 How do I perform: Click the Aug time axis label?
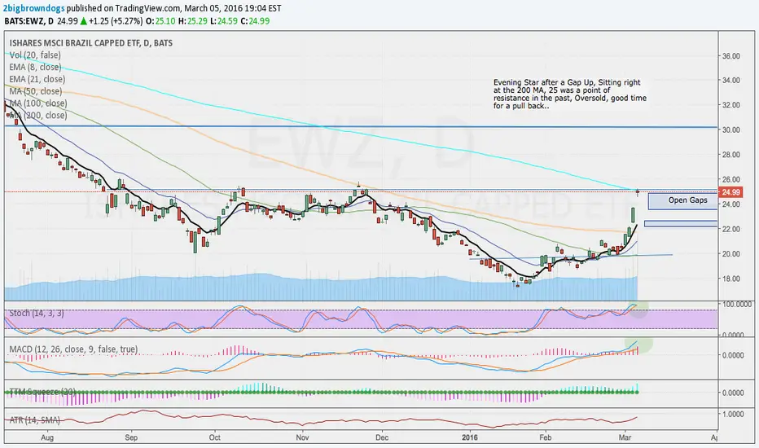pyautogui.click(x=47, y=438)
